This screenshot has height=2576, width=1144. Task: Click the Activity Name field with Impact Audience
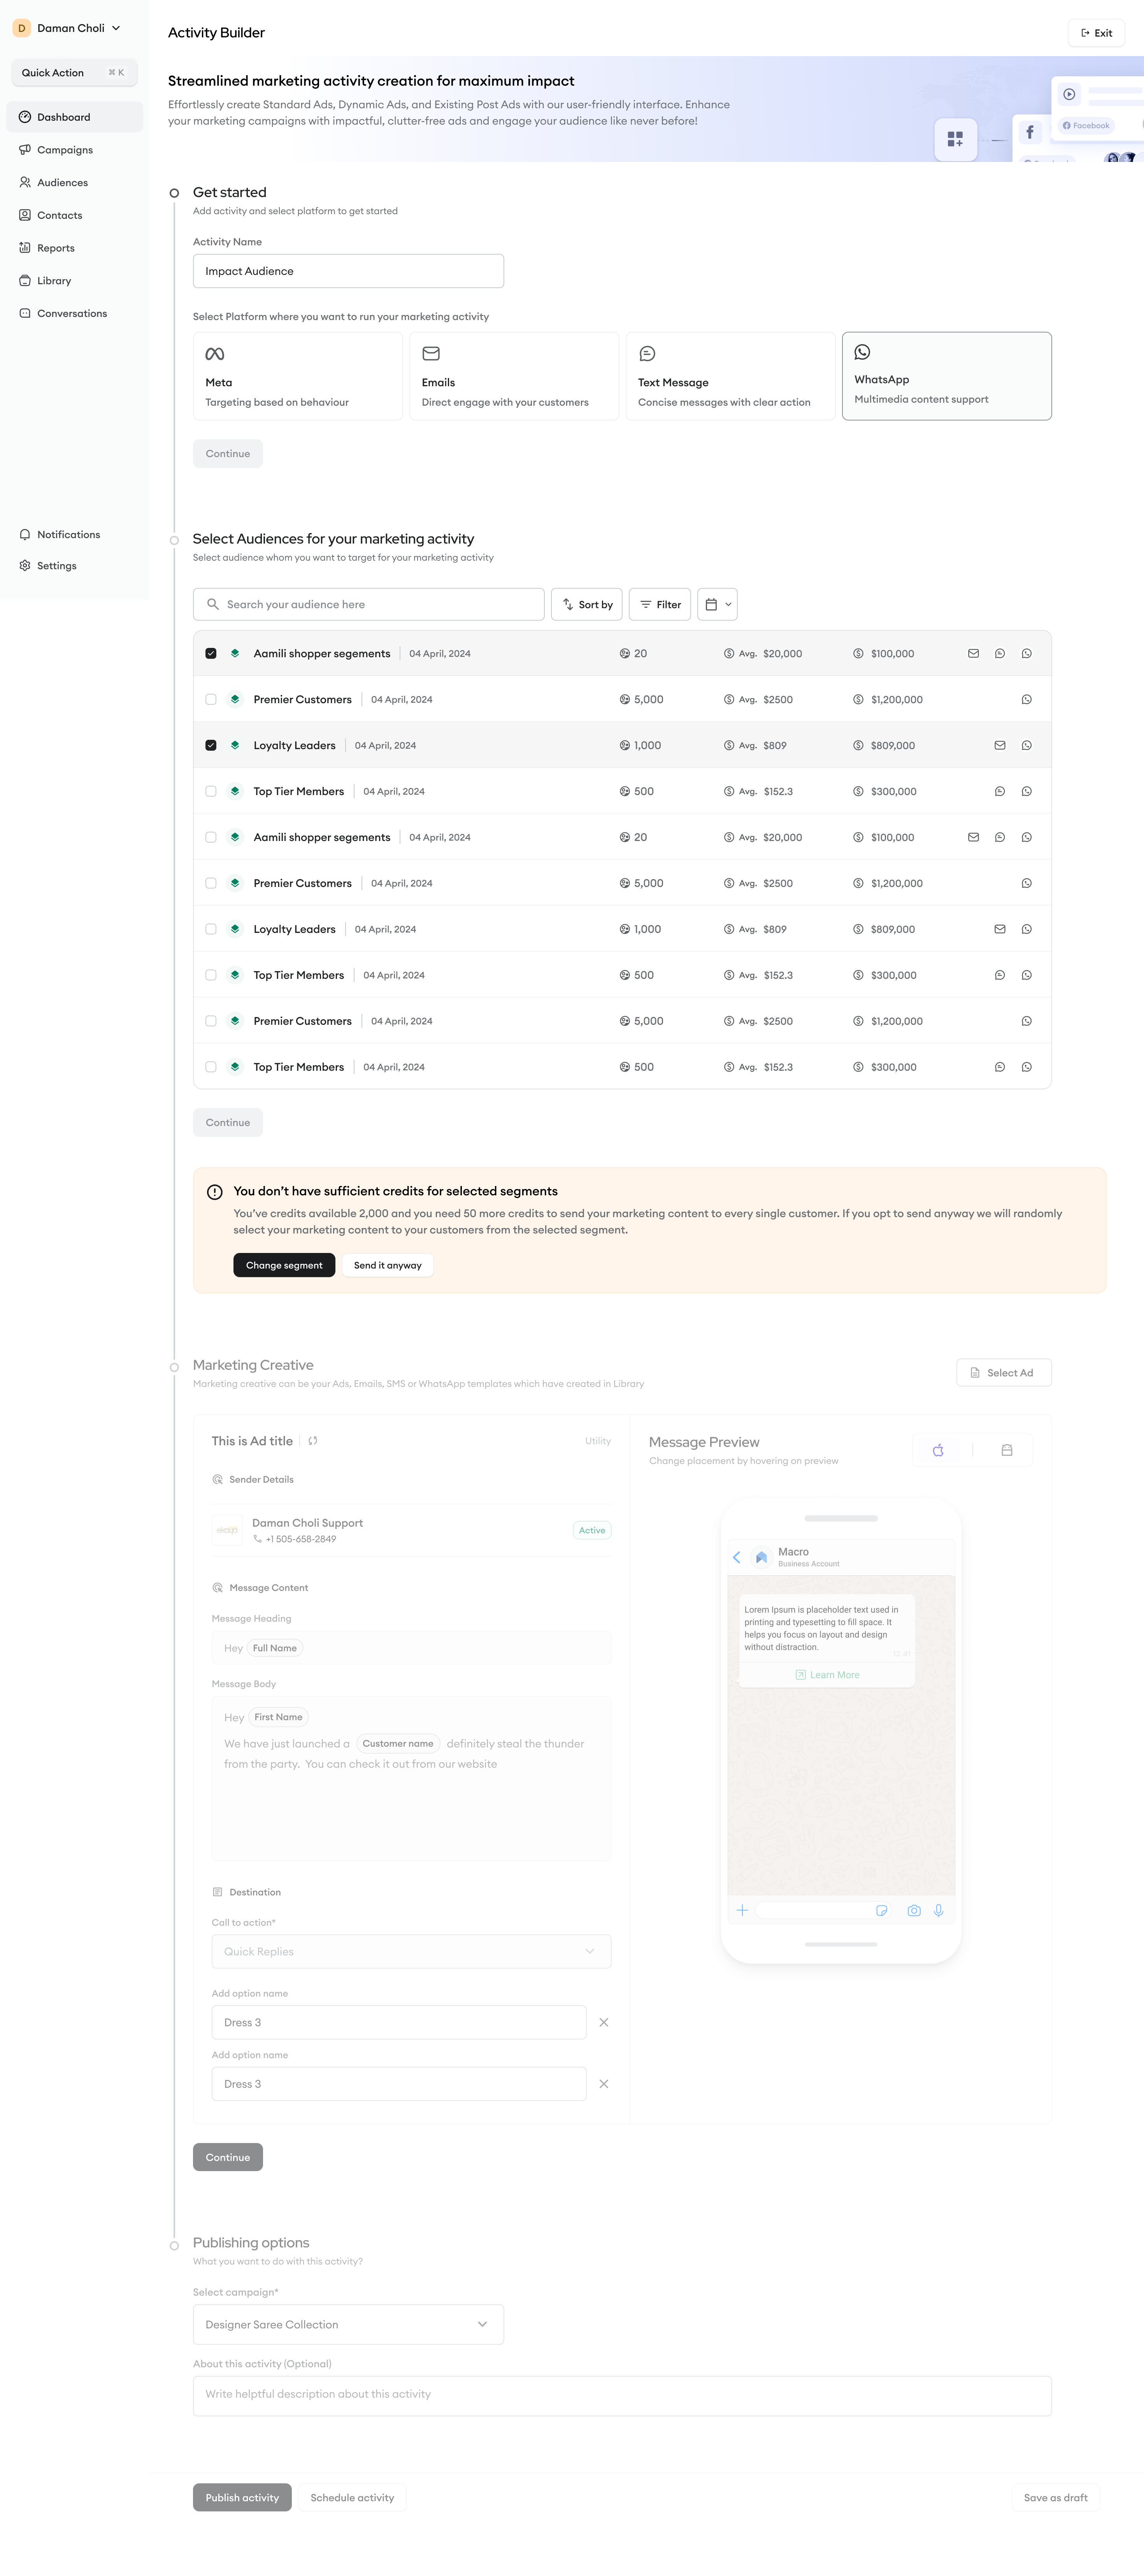(349, 271)
